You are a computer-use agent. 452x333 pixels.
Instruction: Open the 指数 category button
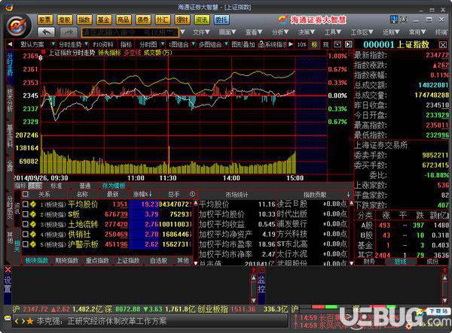pos(84,20)
